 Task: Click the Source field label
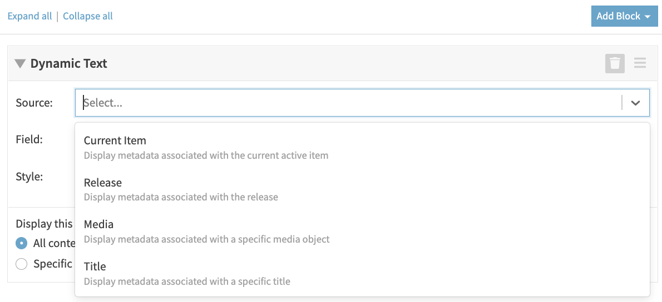point(34,103)
